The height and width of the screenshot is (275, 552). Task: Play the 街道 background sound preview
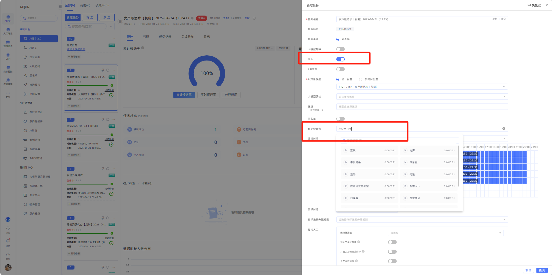tap(405, 174)
